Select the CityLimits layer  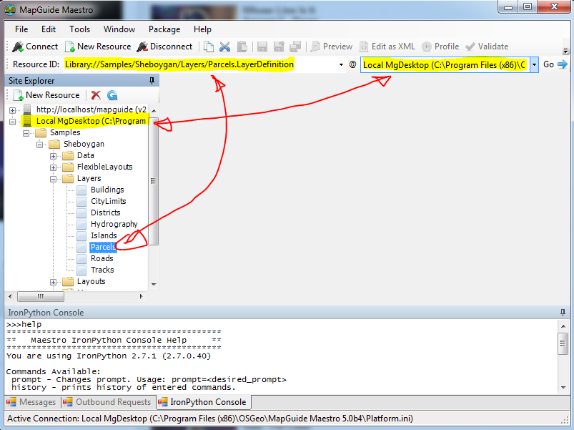109,201
